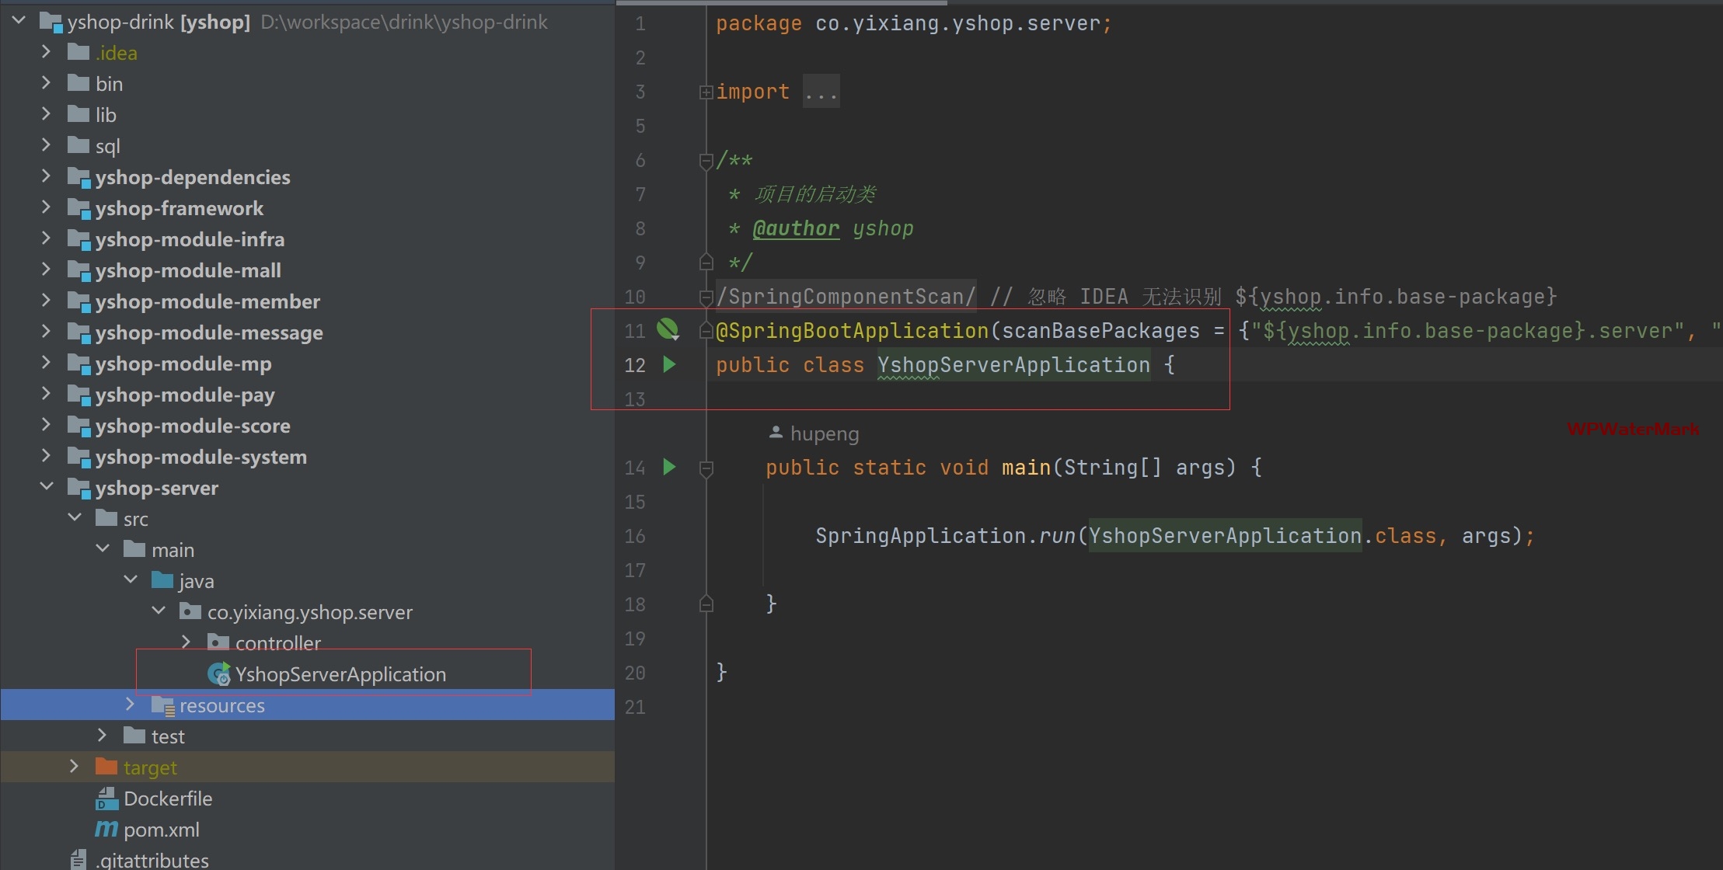Click the @author tag in the Javadoc
The image size is (1723, 870).
[x=795, y=228]
